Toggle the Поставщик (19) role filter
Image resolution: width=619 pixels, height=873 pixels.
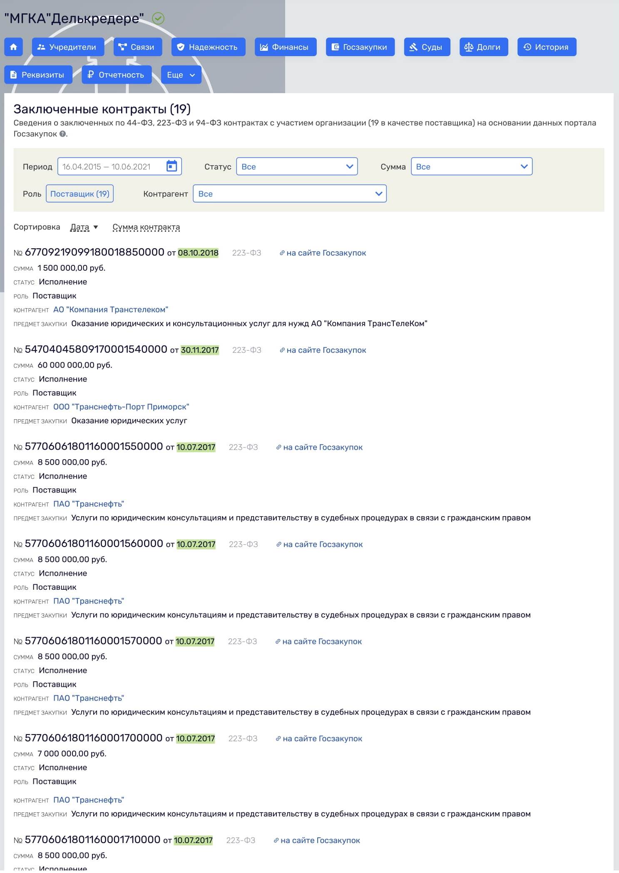coord(80,194)
